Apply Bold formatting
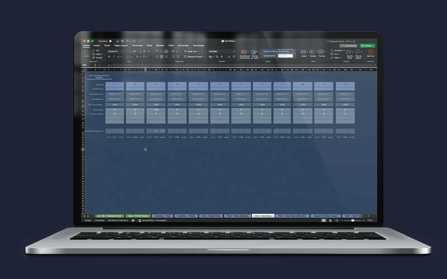This screenshot has height=279, width=447. (x=109, y=57)
